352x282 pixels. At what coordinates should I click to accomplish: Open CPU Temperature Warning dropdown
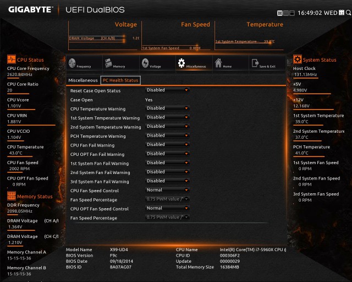click(x=167, y=108)
